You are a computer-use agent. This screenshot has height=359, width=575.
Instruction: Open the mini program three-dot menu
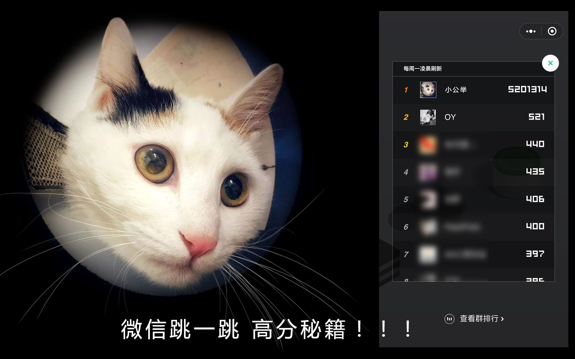coord(531,31)
